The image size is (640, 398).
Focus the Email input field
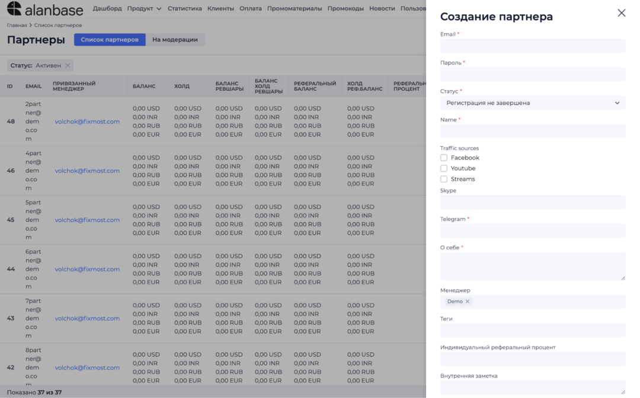532,46
